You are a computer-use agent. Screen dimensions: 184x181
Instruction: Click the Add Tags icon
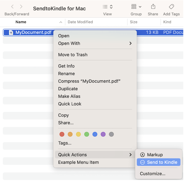[171, 7]
